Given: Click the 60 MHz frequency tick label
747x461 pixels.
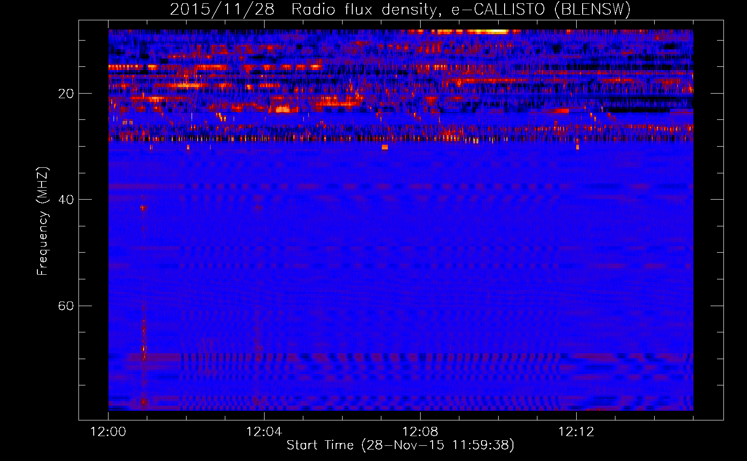Looking at the screenshot, I should [x=66, y=306].
